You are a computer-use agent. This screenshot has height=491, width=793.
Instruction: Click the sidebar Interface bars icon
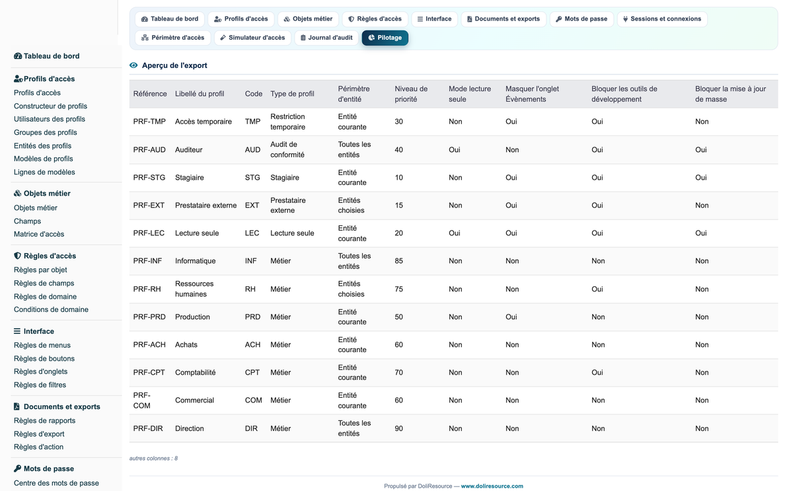[x=18, y=331]
